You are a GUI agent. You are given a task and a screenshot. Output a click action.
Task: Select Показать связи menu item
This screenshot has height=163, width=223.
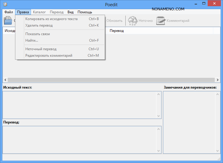(x=37, y=34)
